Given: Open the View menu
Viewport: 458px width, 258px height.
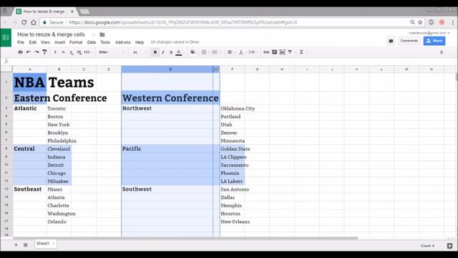Looking at the screenshot, I should 45,42.
